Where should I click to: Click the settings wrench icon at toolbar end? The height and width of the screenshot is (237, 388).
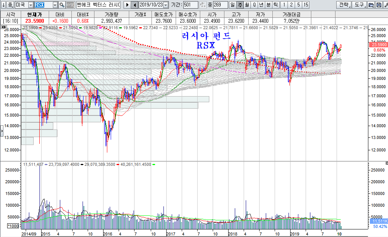(x=385, y=5)
